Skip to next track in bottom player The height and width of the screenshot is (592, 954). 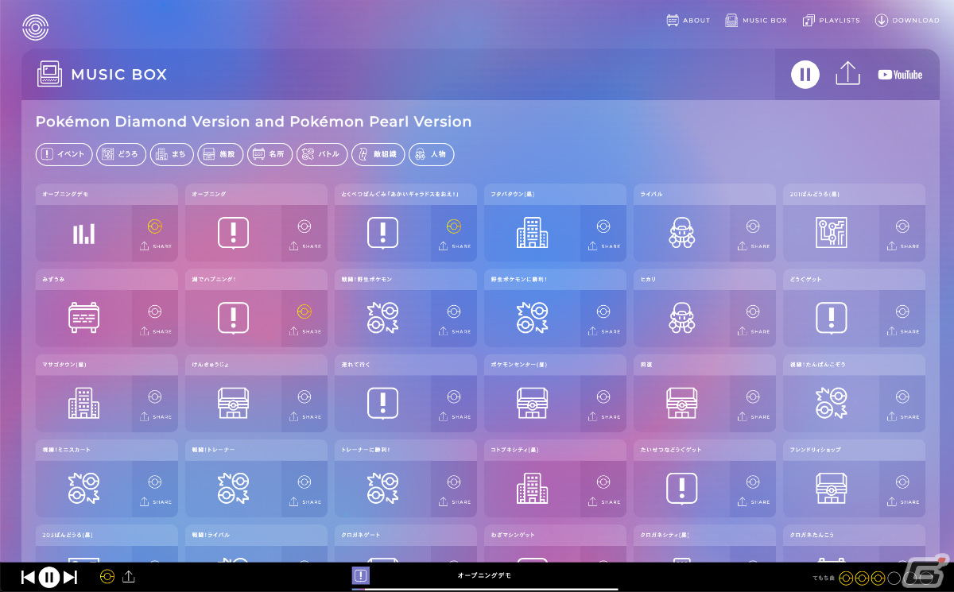pos(70,577)
